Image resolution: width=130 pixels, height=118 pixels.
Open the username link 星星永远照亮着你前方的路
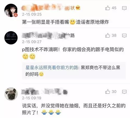tap(52, 68)
